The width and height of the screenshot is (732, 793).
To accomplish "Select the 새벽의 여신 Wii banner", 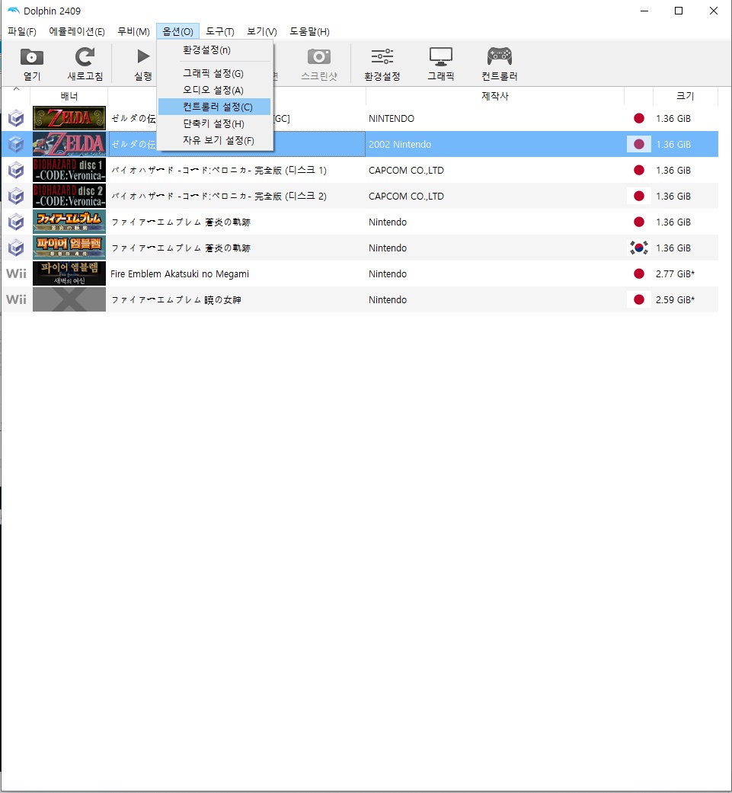I will 69,273.
